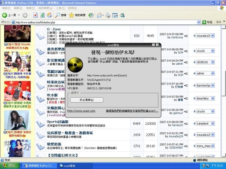Click the virus report link in avast dialog

[132, 111]
